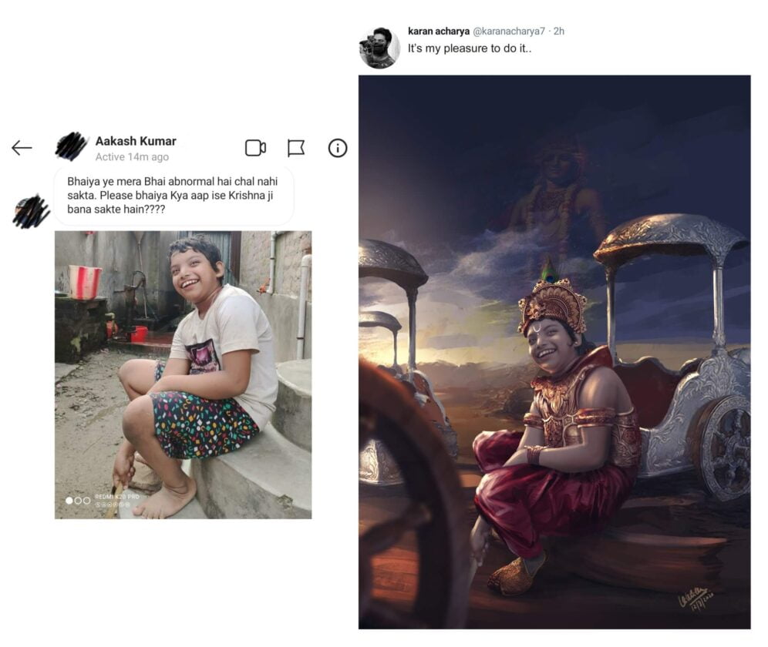Open the conversation info icon
Viewport: 768px width, 647px height.
(x=338, y=148)
